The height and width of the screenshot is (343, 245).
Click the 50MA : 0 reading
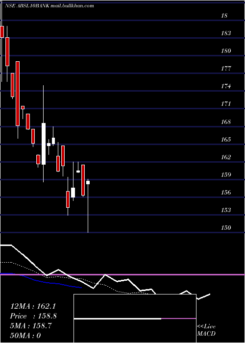25,336
